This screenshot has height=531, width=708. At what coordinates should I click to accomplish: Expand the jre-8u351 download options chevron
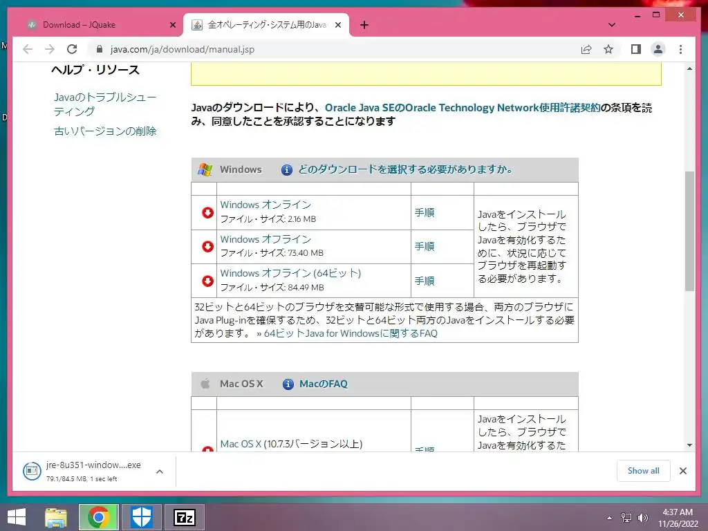[x=160, y=472]
